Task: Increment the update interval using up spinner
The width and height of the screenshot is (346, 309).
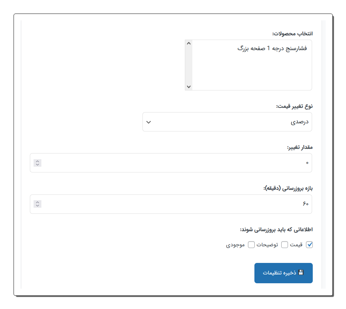Action: [x=37, y=202]
